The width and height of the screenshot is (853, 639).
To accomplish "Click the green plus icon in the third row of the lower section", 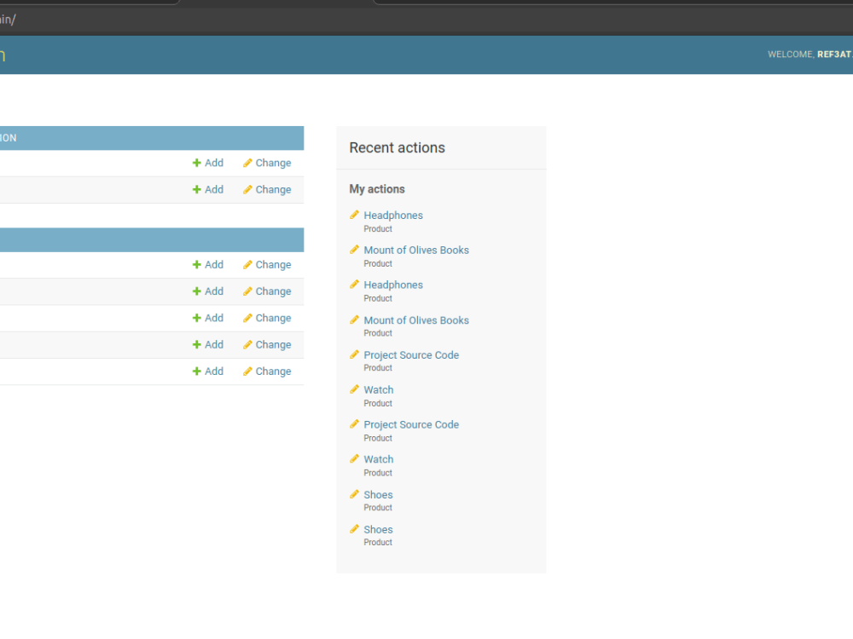I will [197, 317].
